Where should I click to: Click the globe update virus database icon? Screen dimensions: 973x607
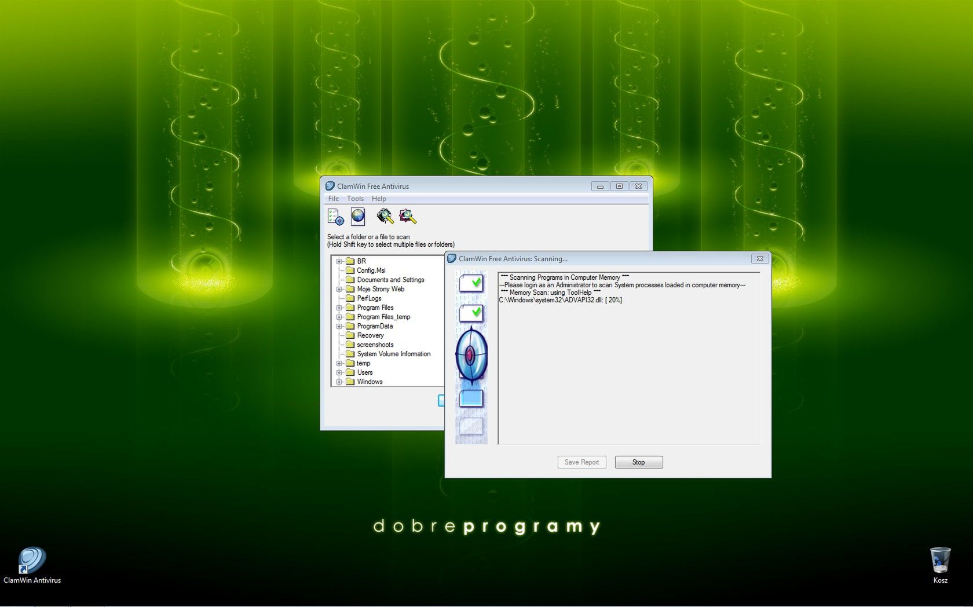pos(358,217)
